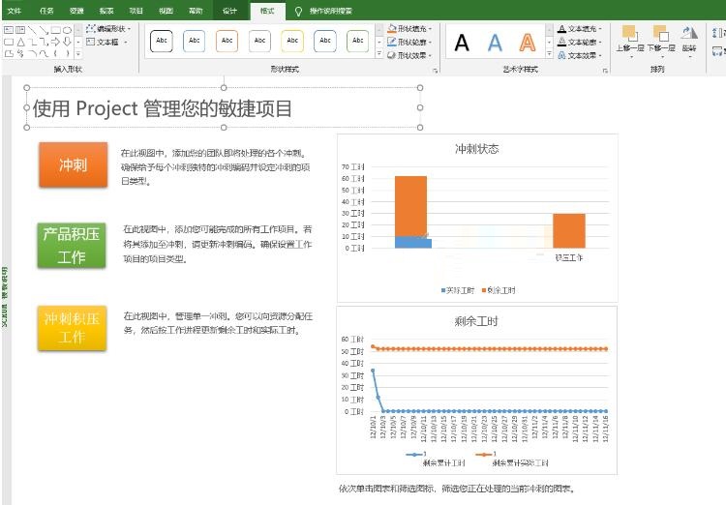
Task: Switch to the 格式 format tab
Action: pos(267,11)
